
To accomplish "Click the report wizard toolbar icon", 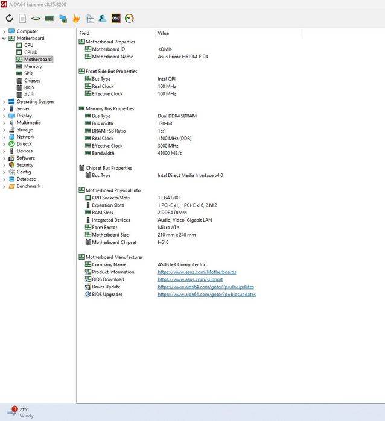I will click(89, 19).
